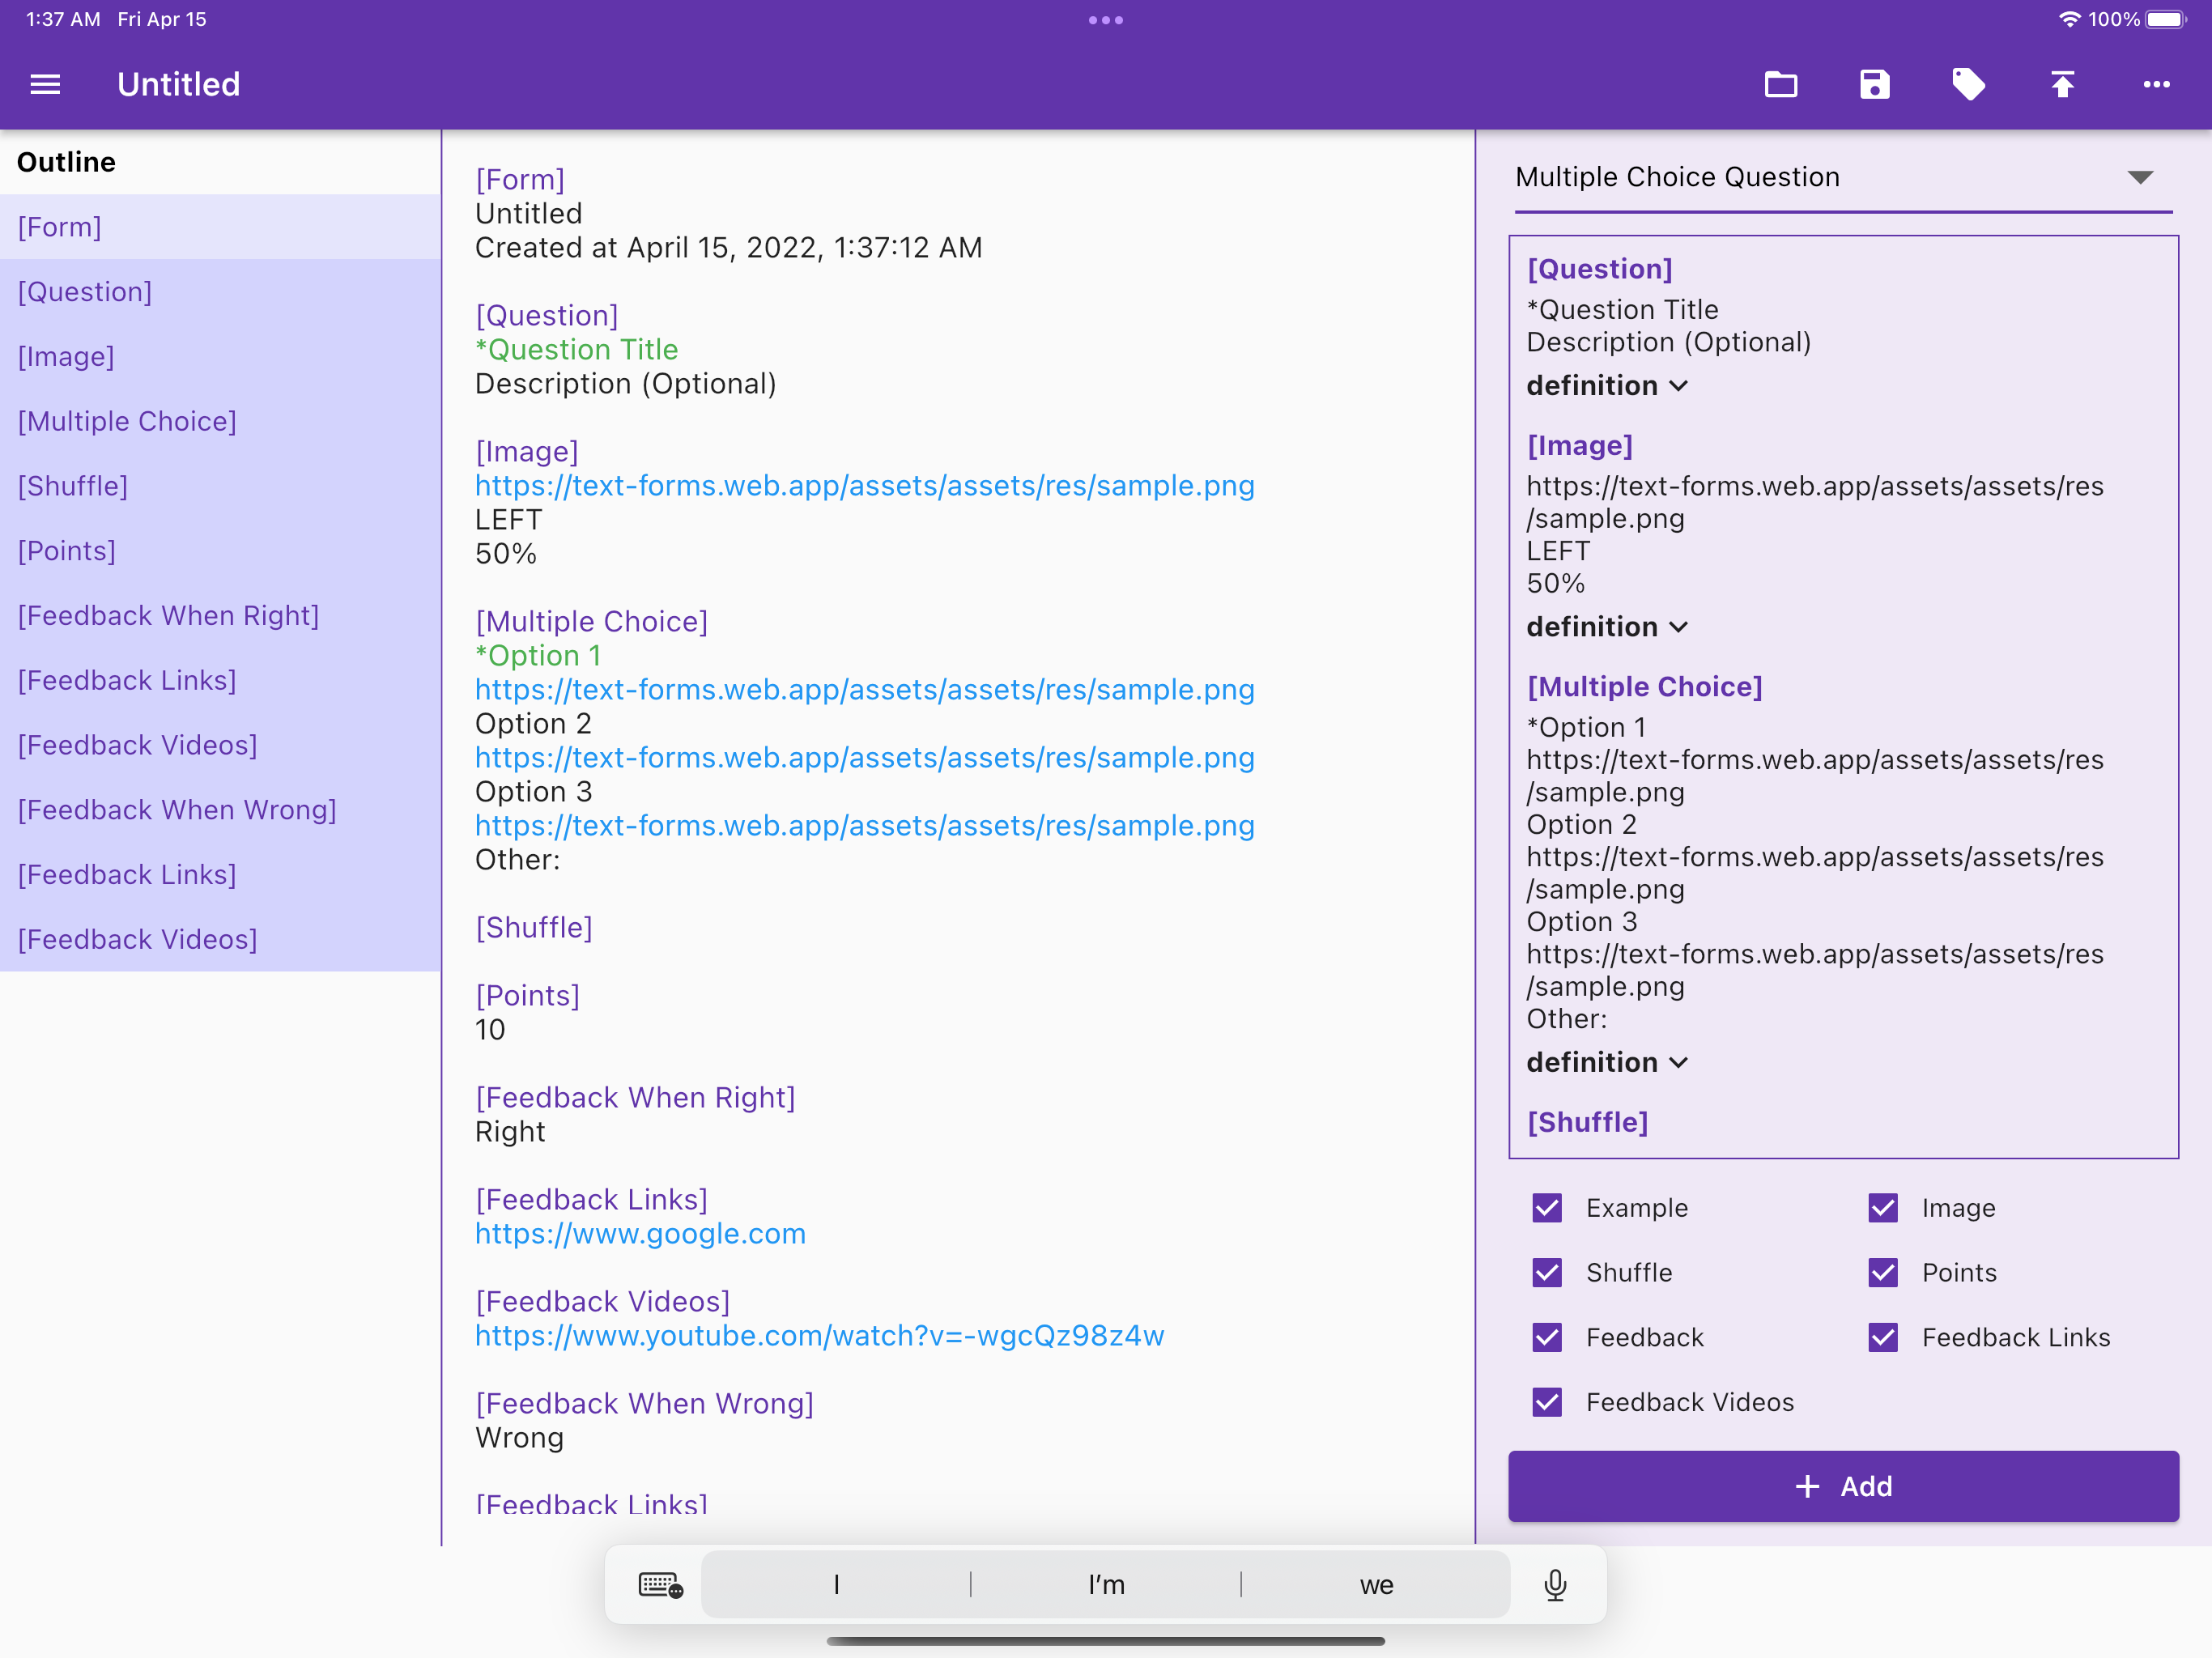Select the last [Feedback Videos] outline item
This screenshot has height=1658, width=2212.
pos(220,940)
